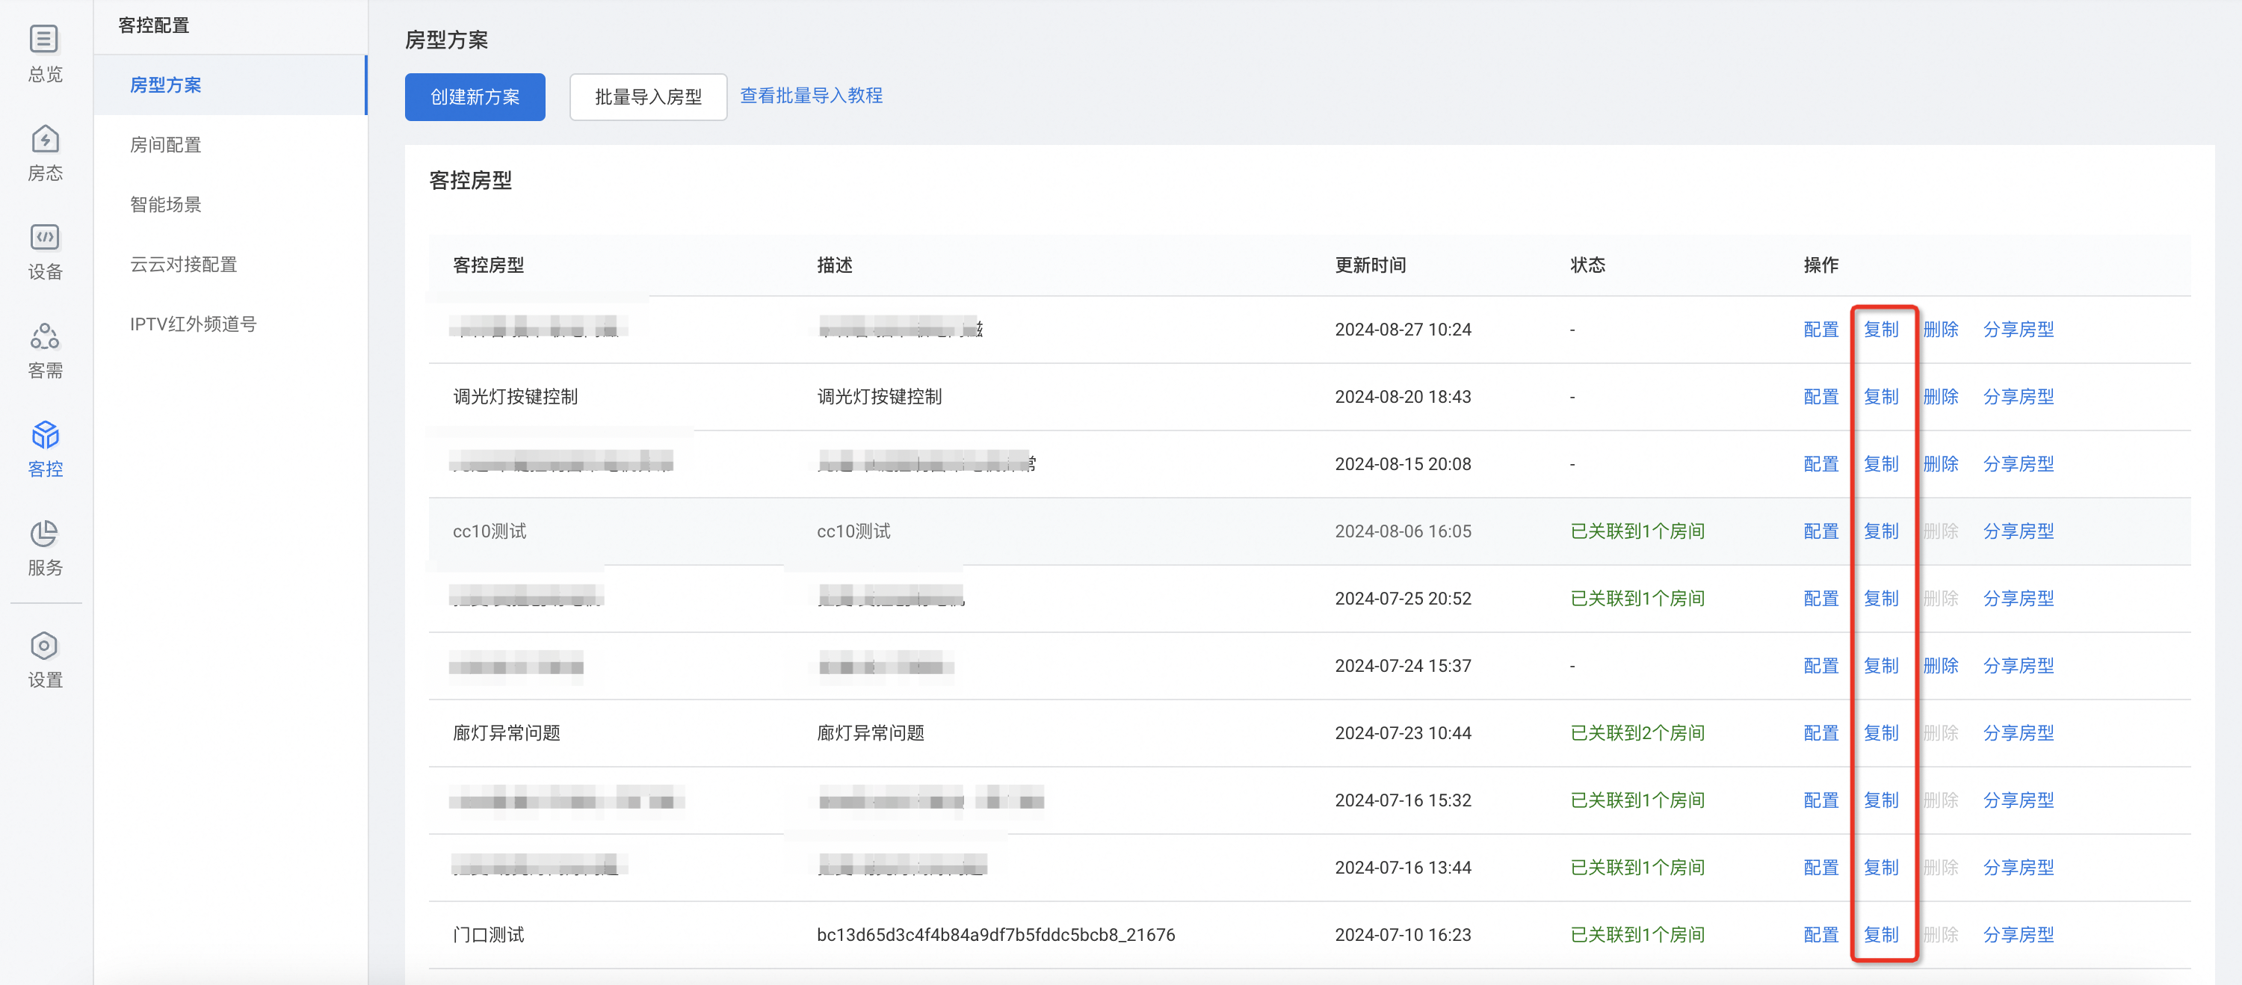Click the 客控 cube icon

coord(44,434)
